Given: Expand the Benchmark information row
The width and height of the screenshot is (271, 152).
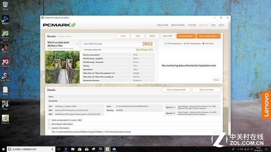Looking at the screenshot, I should [49, 124].
